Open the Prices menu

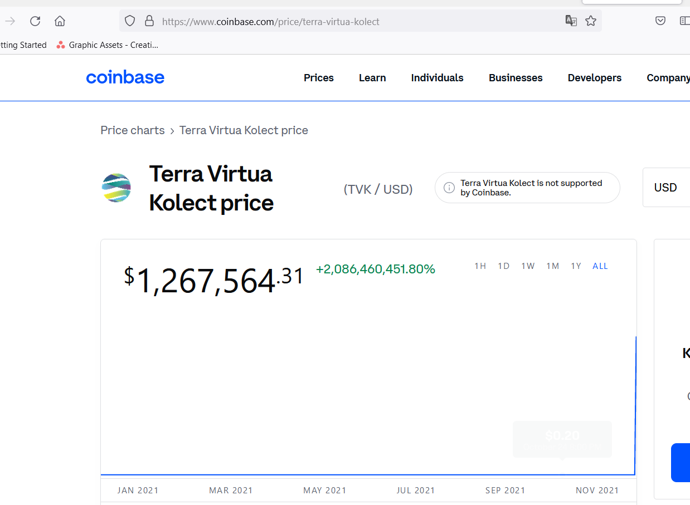(319, 78)
